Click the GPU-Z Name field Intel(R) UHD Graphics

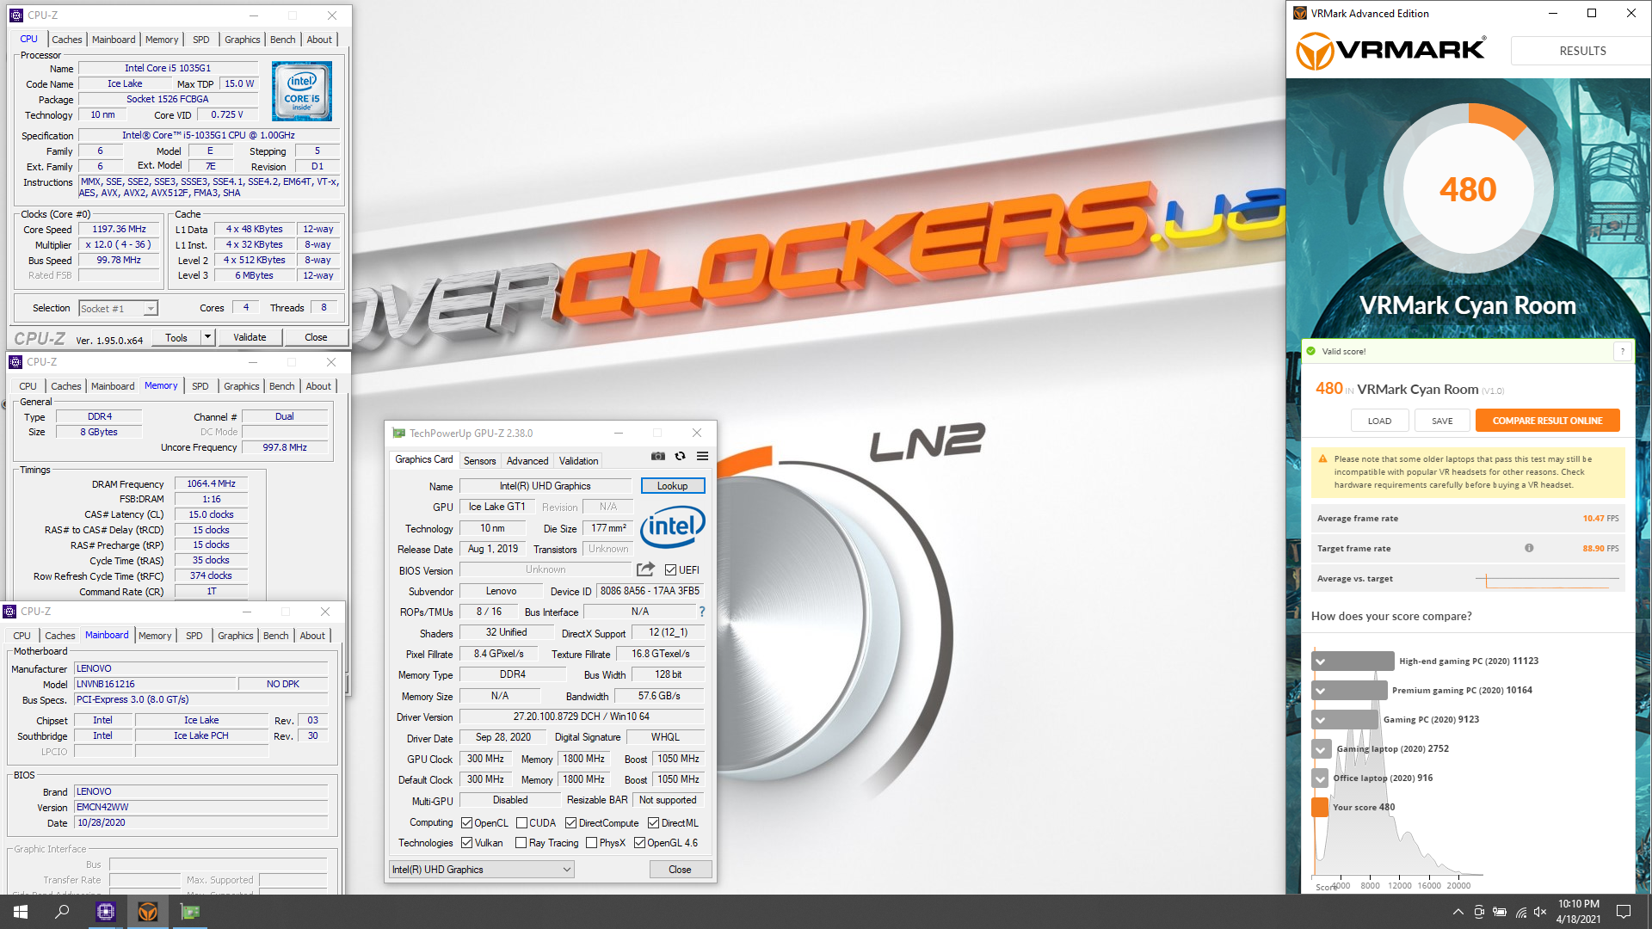point(545,486)
